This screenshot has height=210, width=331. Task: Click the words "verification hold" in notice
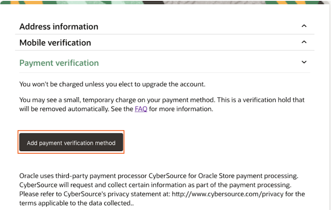[x=277, y=100]
